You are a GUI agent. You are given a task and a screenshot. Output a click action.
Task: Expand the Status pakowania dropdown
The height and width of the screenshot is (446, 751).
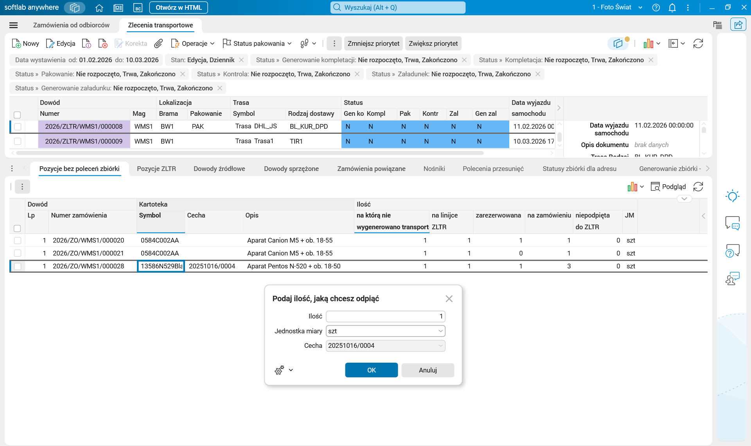tap(257, 43)
